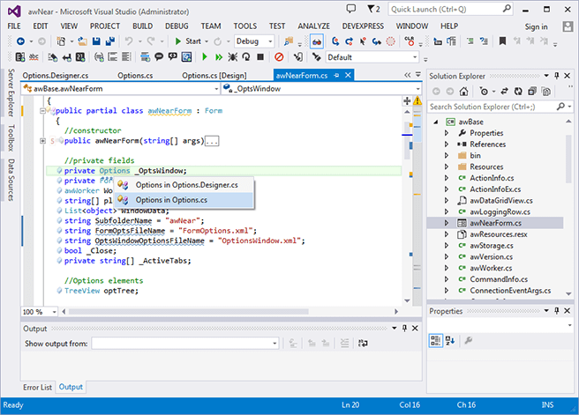Click the Start debugging button

(x=187, y=41)
